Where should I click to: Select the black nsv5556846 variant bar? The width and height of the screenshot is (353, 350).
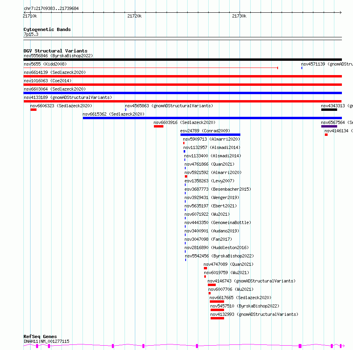coord(182,60)
